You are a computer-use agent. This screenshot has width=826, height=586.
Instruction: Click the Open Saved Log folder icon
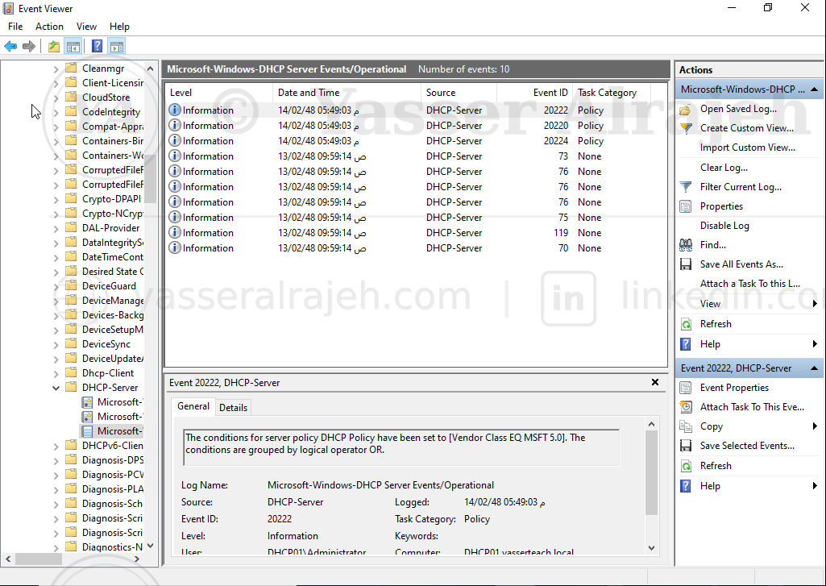[x=685, y=109]
